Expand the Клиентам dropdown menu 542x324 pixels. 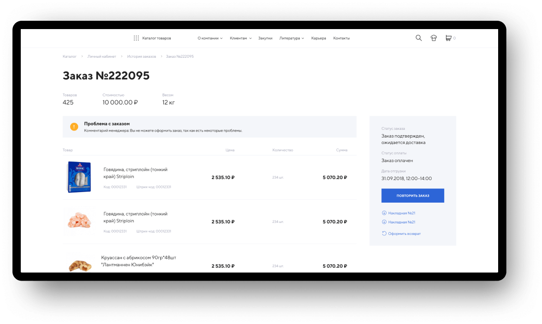tap(241, 38)
